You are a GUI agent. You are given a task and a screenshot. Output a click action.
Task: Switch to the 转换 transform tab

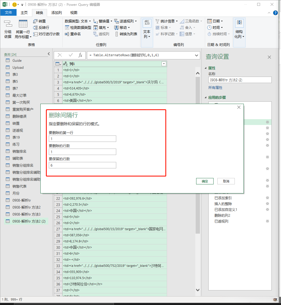click(40, 13)
